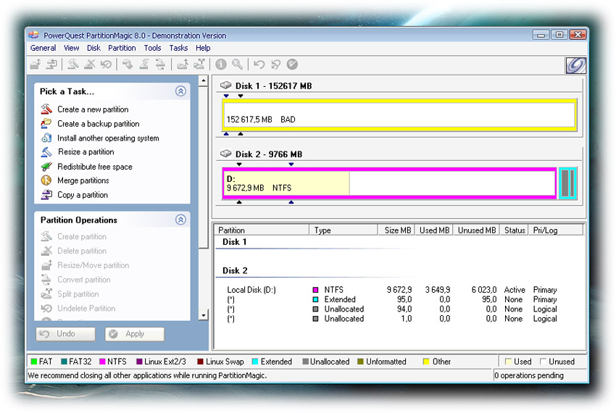Image resolution: width=616 pixels, height=413 pixels.
Task: Open the Tools menu
Action: click(152, 48)
